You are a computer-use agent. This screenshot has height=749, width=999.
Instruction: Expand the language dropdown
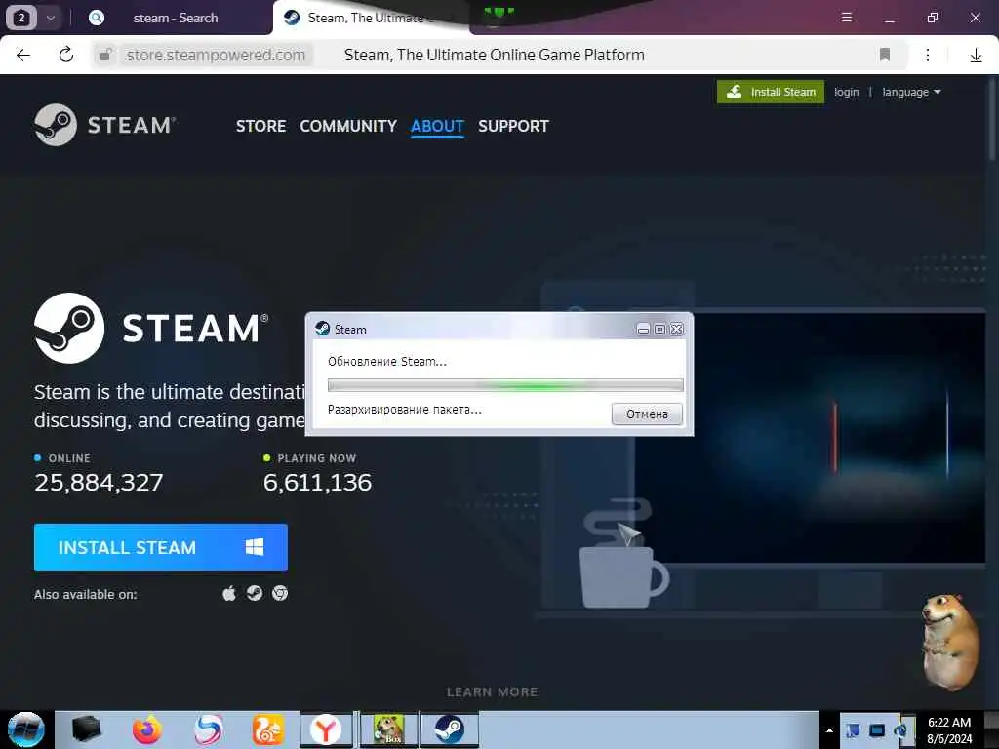click(911, 92)
